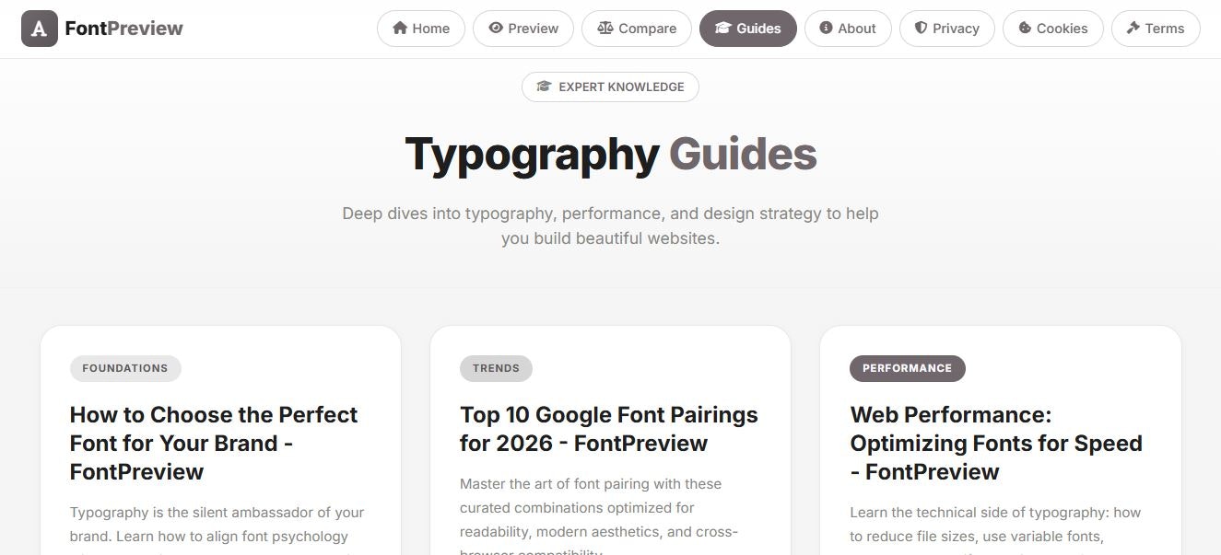
Task: Click the graduation cap icon on Guides
Action: [x=724, y=28]
